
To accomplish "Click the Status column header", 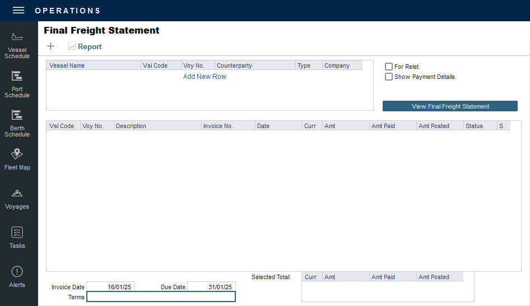I will (x=480, y=126).
